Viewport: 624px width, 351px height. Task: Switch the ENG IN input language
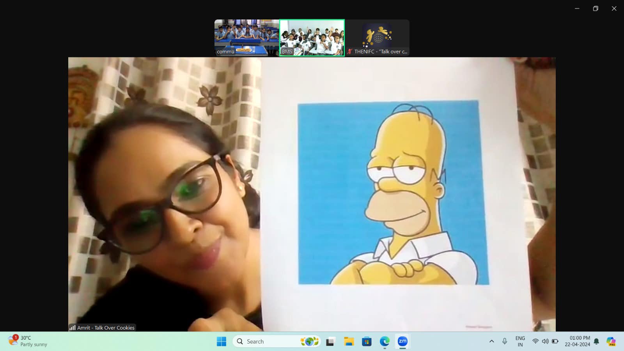tap(520, 342)
